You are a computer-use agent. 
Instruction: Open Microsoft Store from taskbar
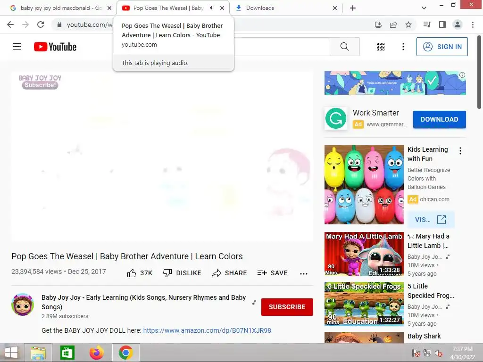pos(67,353)
